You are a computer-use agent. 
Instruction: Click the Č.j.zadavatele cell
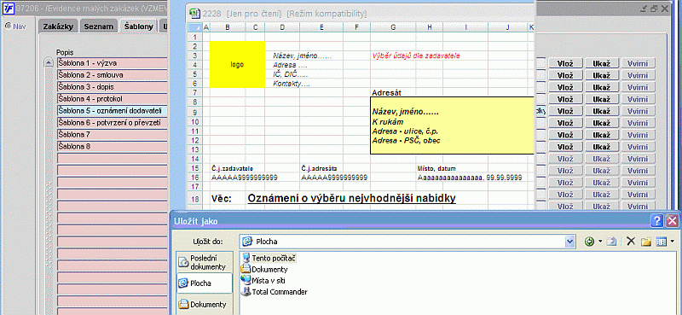233,169
